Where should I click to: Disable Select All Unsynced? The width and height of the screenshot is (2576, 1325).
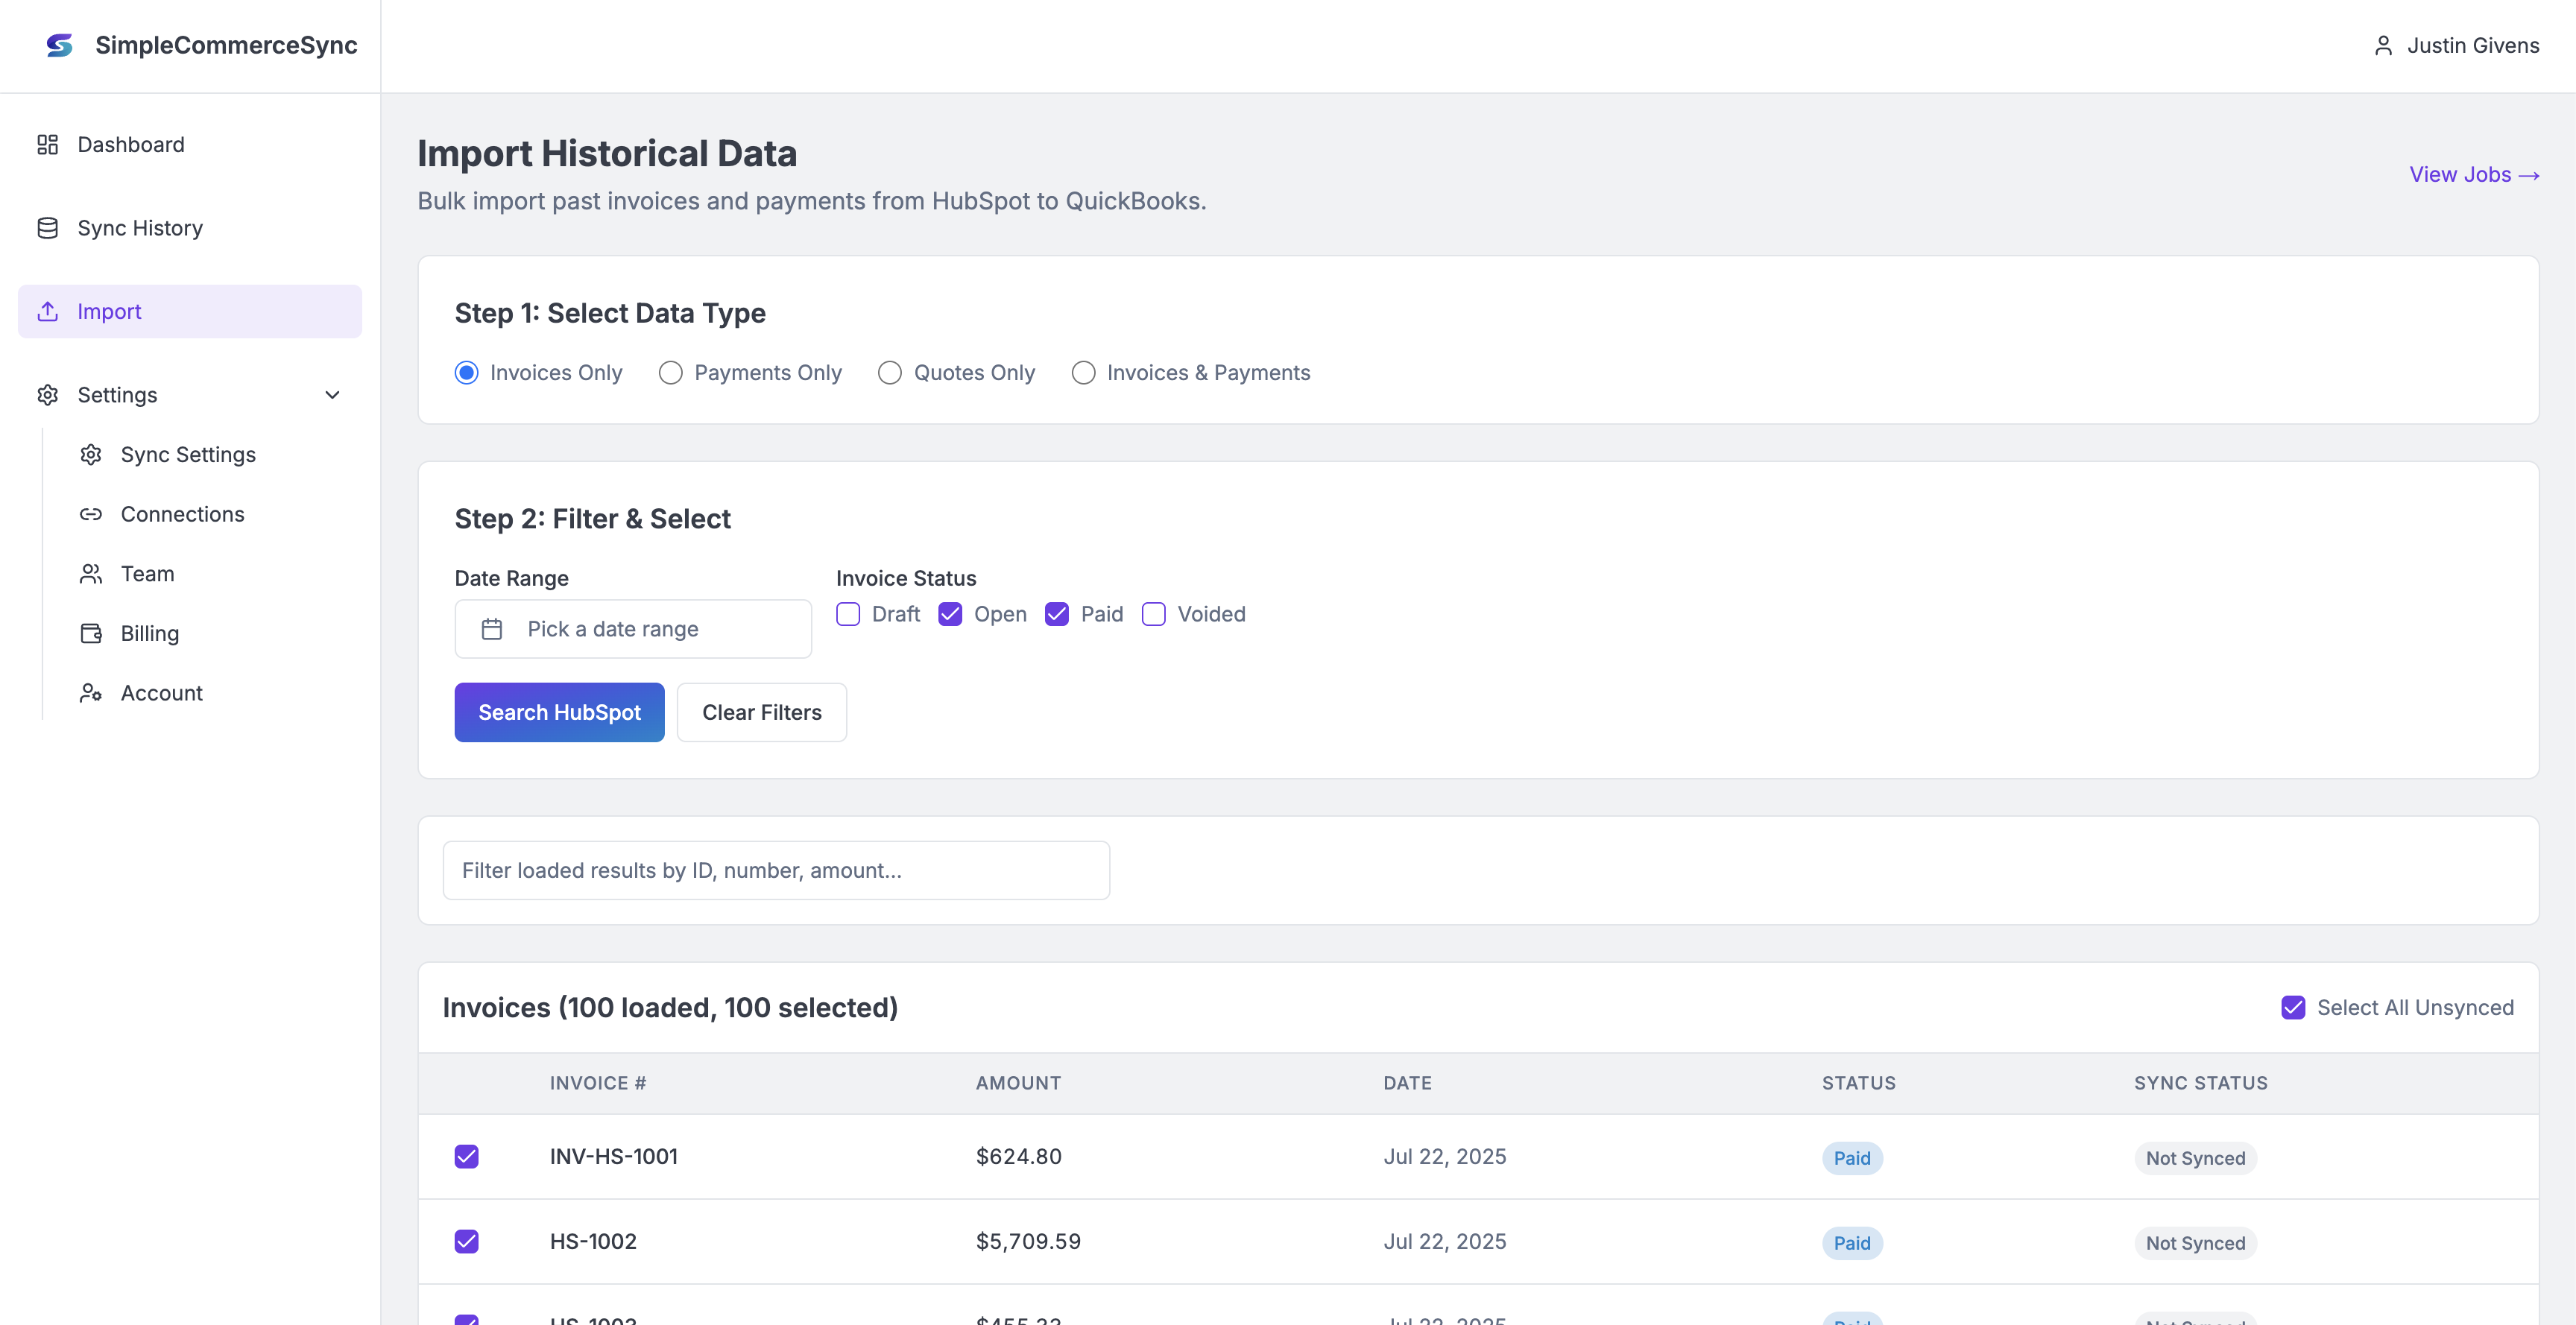(2294, 1008)
